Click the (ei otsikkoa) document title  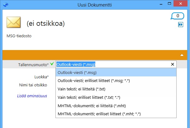(46, 23)
